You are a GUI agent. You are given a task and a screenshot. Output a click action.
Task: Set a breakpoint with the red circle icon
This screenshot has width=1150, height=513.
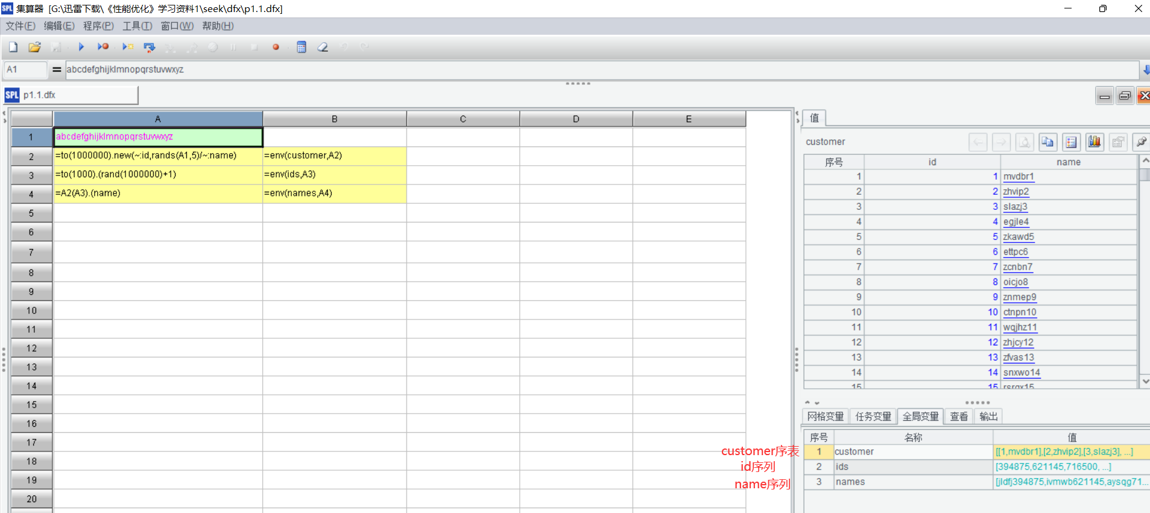point(276,47)
